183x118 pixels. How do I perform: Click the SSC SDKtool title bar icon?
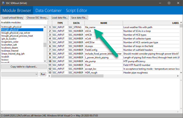point(3,3)
